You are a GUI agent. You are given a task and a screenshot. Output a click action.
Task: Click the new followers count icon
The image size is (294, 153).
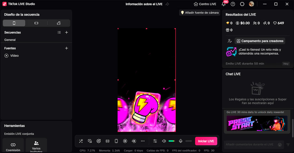[265, 23]
